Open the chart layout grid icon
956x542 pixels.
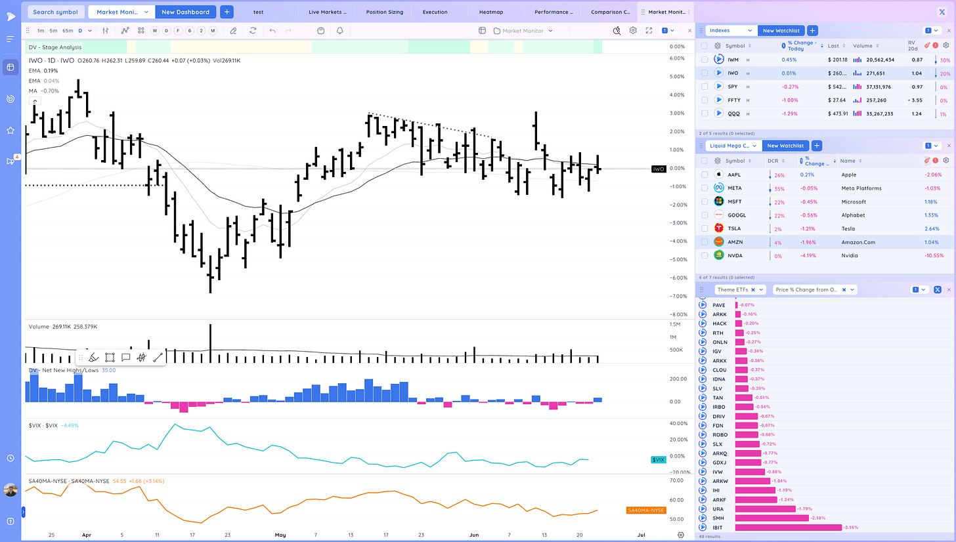pyautogui.click(x=141, y=30)
